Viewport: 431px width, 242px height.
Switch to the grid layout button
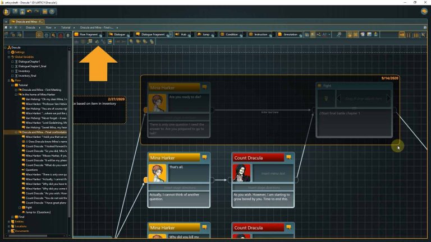(416, 35)
